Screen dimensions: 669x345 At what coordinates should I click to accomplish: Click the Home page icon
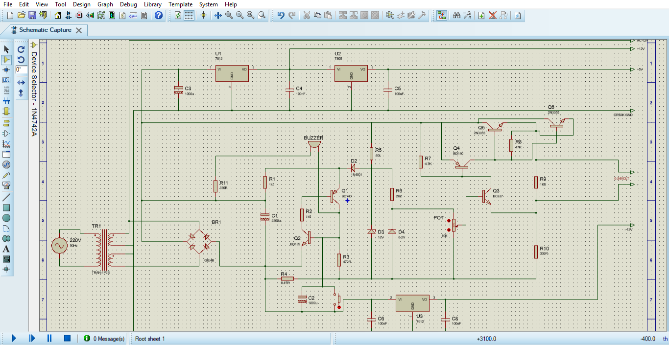pyautogui.click(x=58, y=15)
